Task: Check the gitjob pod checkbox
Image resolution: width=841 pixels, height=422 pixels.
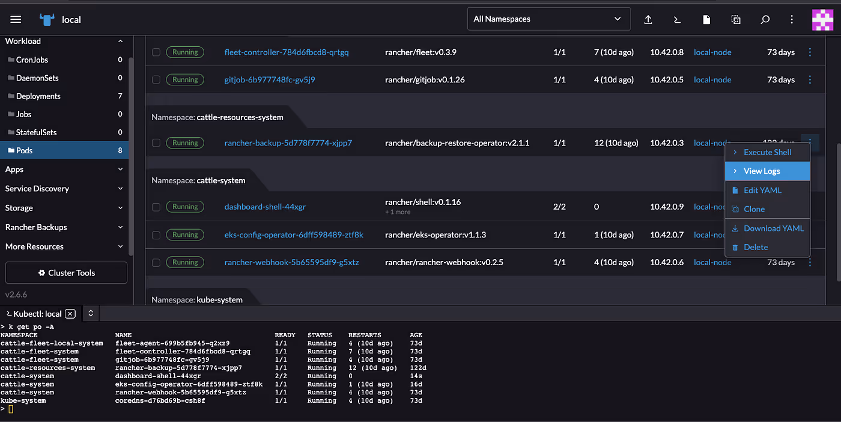Action: coord(156,79)
